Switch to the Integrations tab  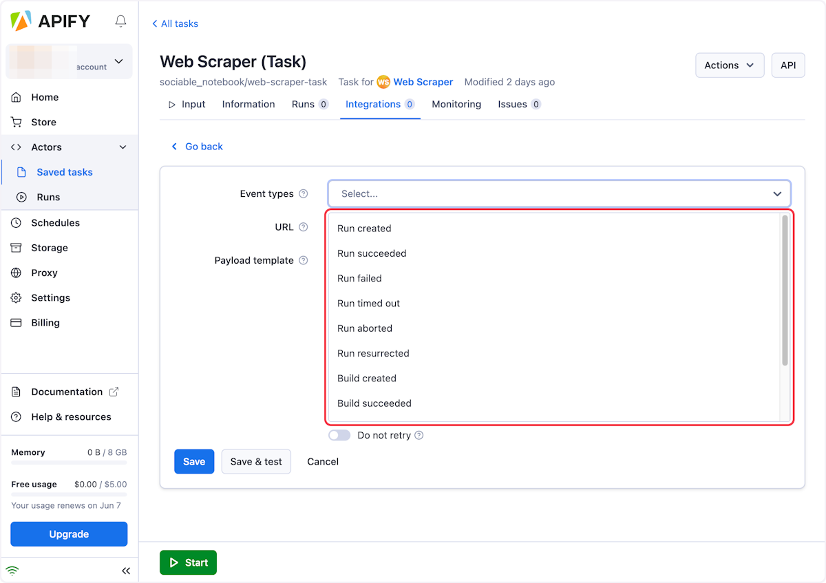coord(380,105)
